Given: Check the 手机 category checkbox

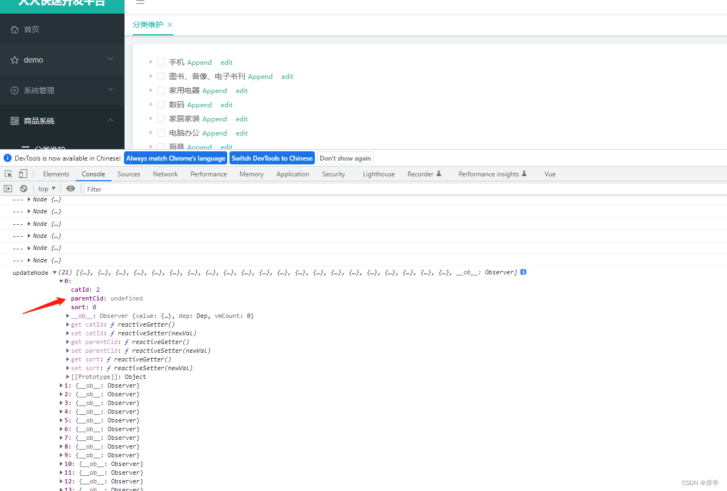Looking at the screenshot, I should pos(161,62).
